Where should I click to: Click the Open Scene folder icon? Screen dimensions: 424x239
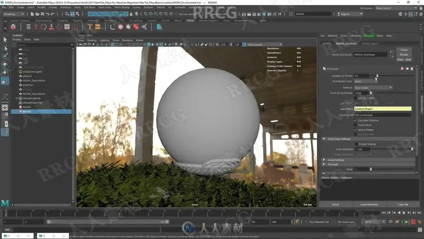coord(37,14)
